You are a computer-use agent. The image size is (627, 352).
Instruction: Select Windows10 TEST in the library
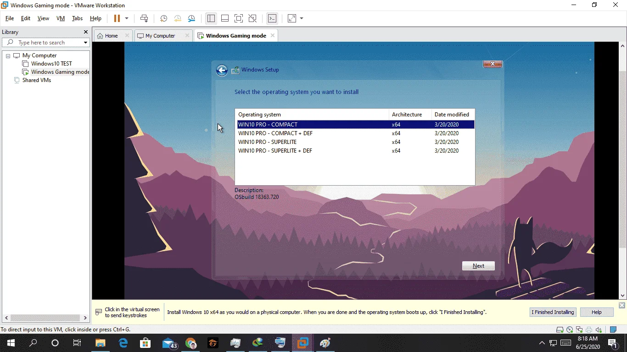tap(51, 64)
